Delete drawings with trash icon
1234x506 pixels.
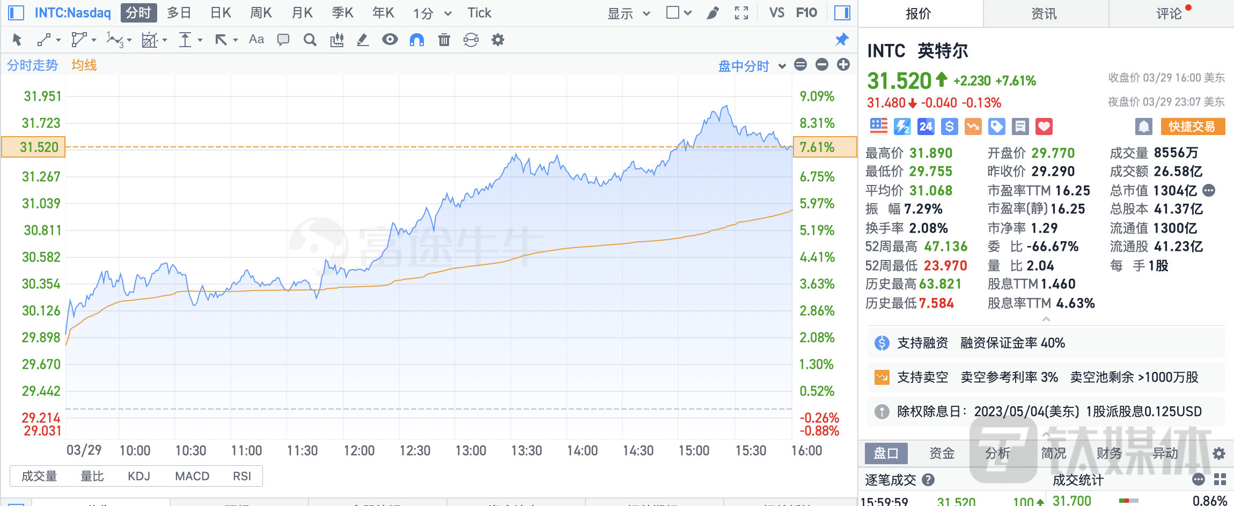click(444, 40)
